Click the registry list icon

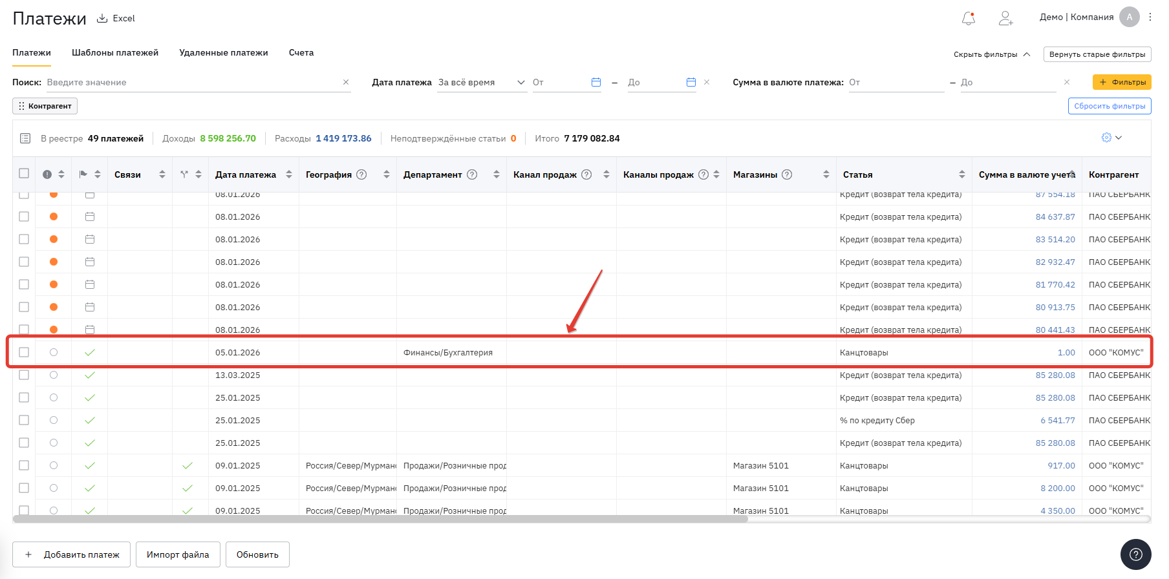point(25,138)
